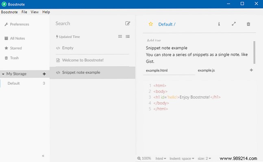The width and height of the screenshot is (263, 162).
Task: Switch to the example.js snippet tab
Action: pyautogui.click(x=206, y=70)
